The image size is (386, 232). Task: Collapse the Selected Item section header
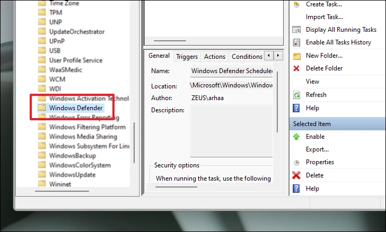tap(338, 124)
